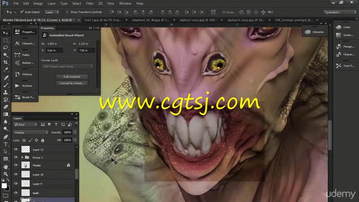Hide the Floater layer
Screen dimensions: 359x202
(x=16, y=165)
